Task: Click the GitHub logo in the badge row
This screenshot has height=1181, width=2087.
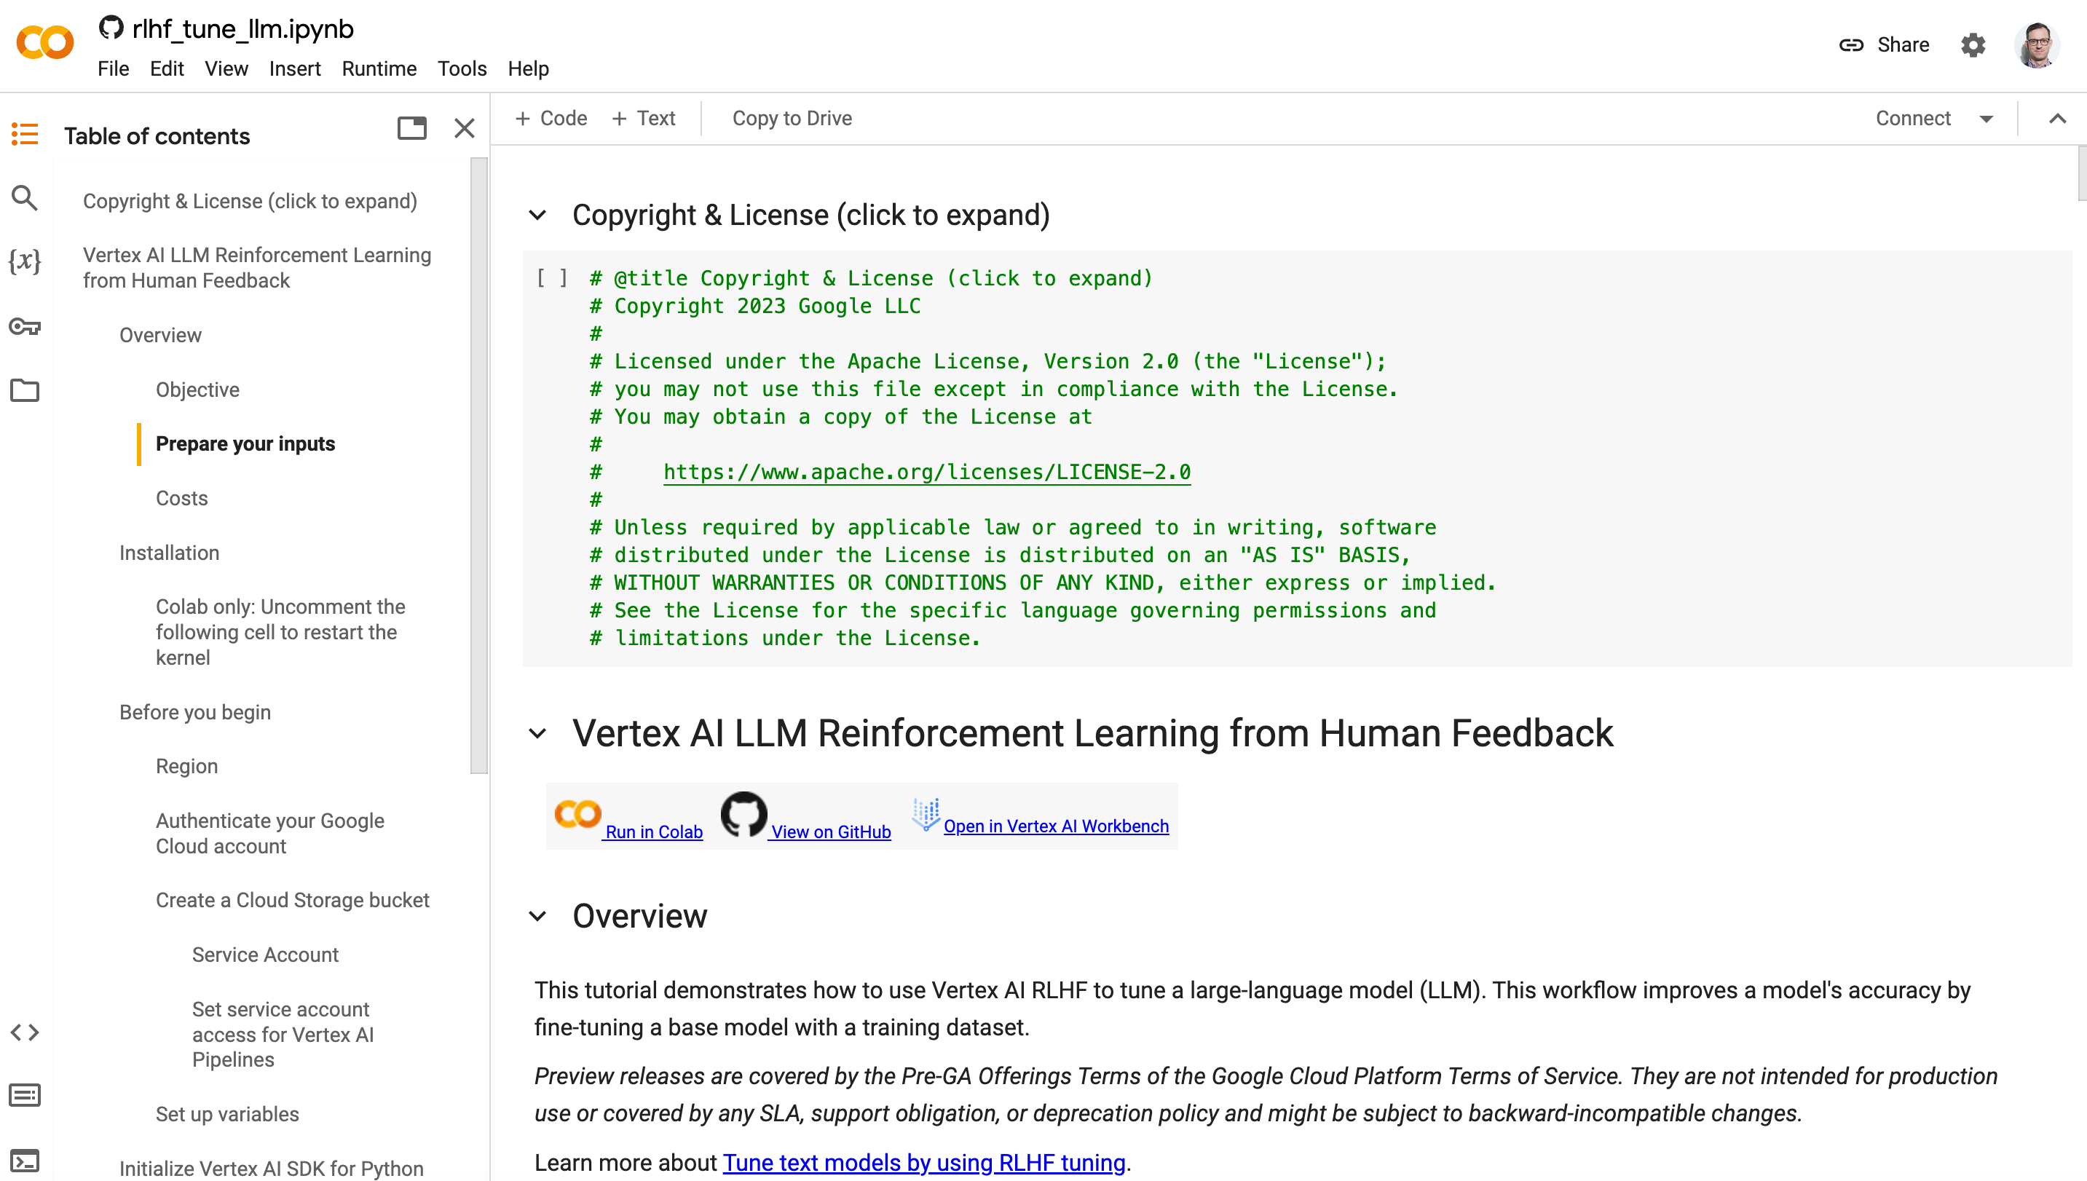Action: (743, 814)
